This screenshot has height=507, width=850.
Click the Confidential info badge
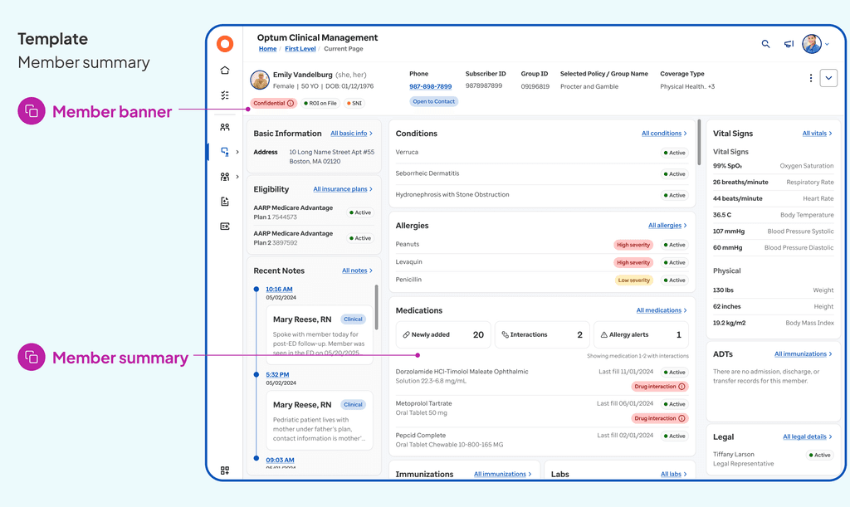pos(274,103)
